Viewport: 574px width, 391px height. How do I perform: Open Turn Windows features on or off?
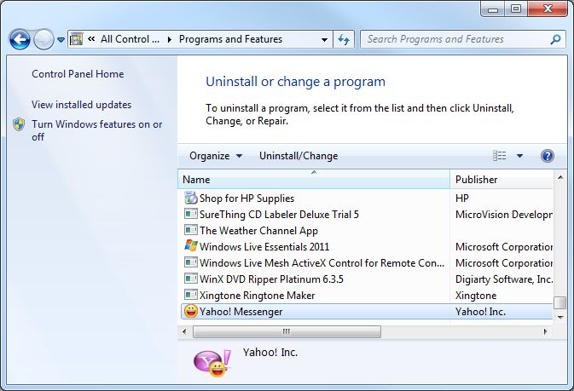click(x=96, y=130)
